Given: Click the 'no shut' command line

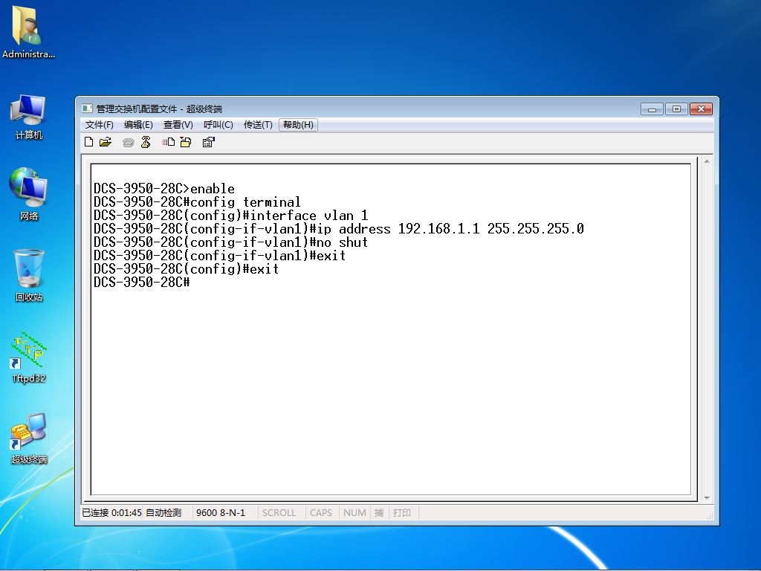Looking at the screenshot, I should pos(230,242).
